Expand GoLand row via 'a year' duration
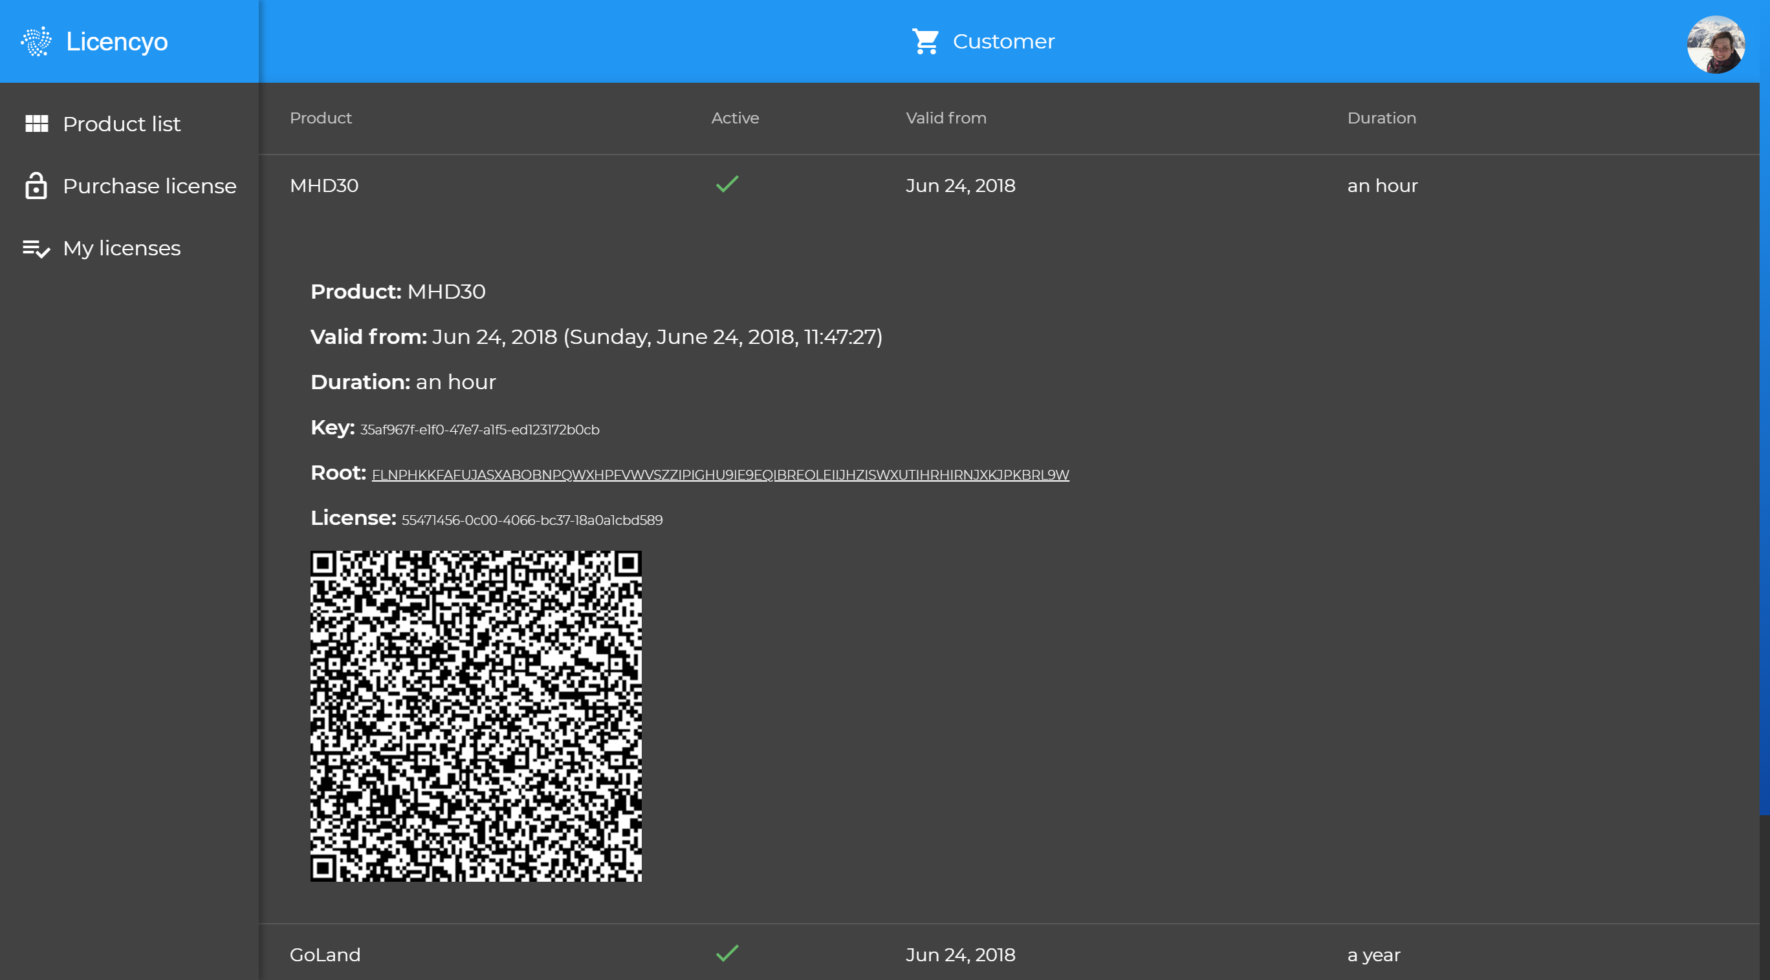Image resolution: width=1770 pixels, height=980 pixels. (1373, 955)
